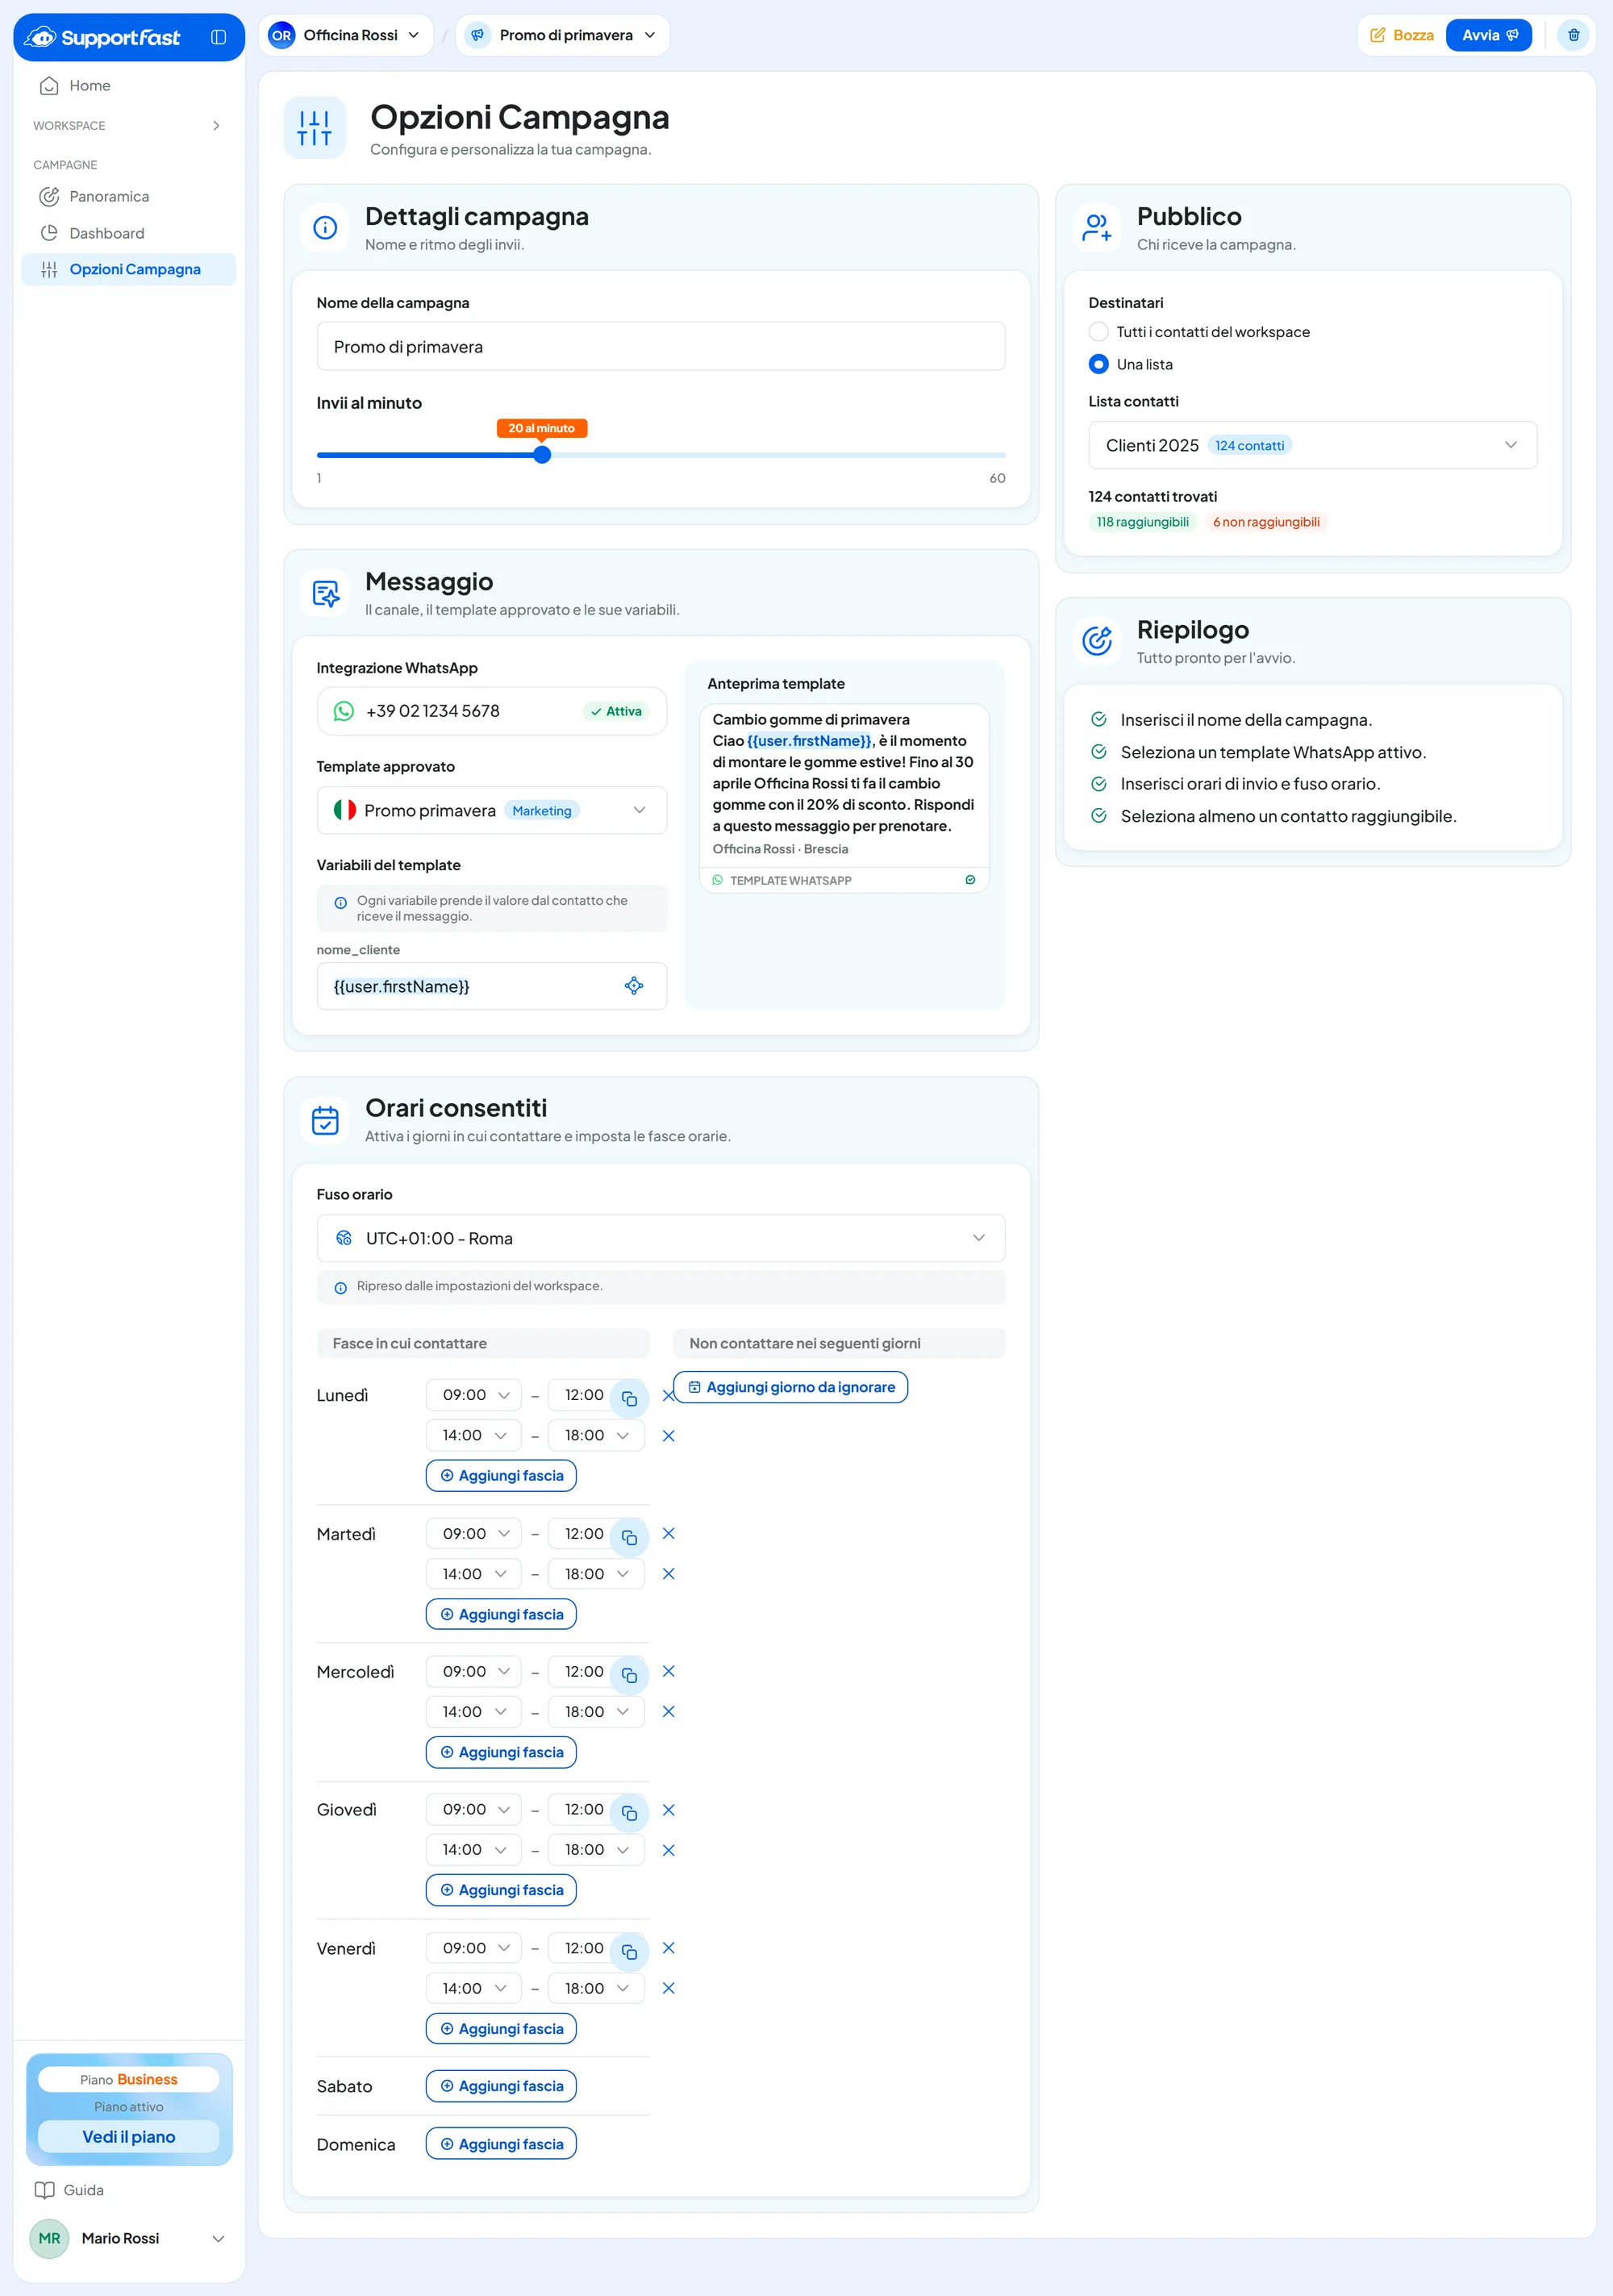Open Dashboard in the sidebar

tap(128, 233)
